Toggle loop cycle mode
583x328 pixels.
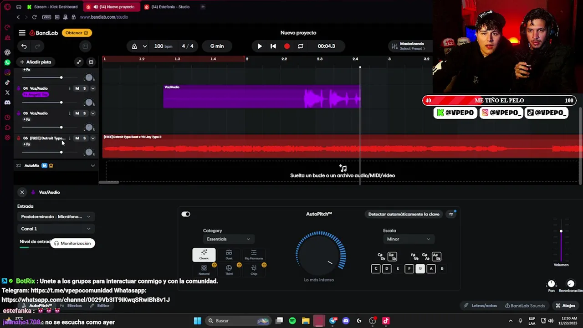pos(301,46)
